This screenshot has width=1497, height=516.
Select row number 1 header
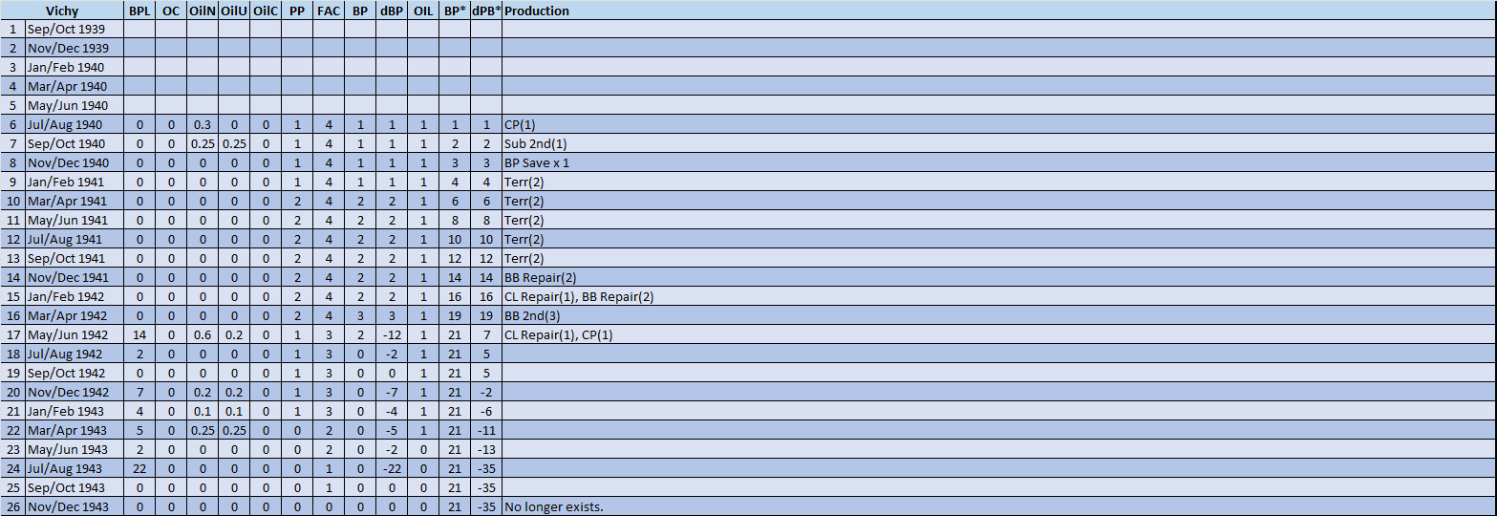[12, 30]
